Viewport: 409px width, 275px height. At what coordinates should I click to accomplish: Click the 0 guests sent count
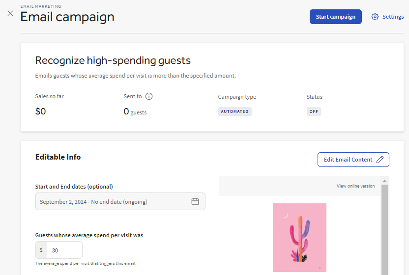[135, 112]
